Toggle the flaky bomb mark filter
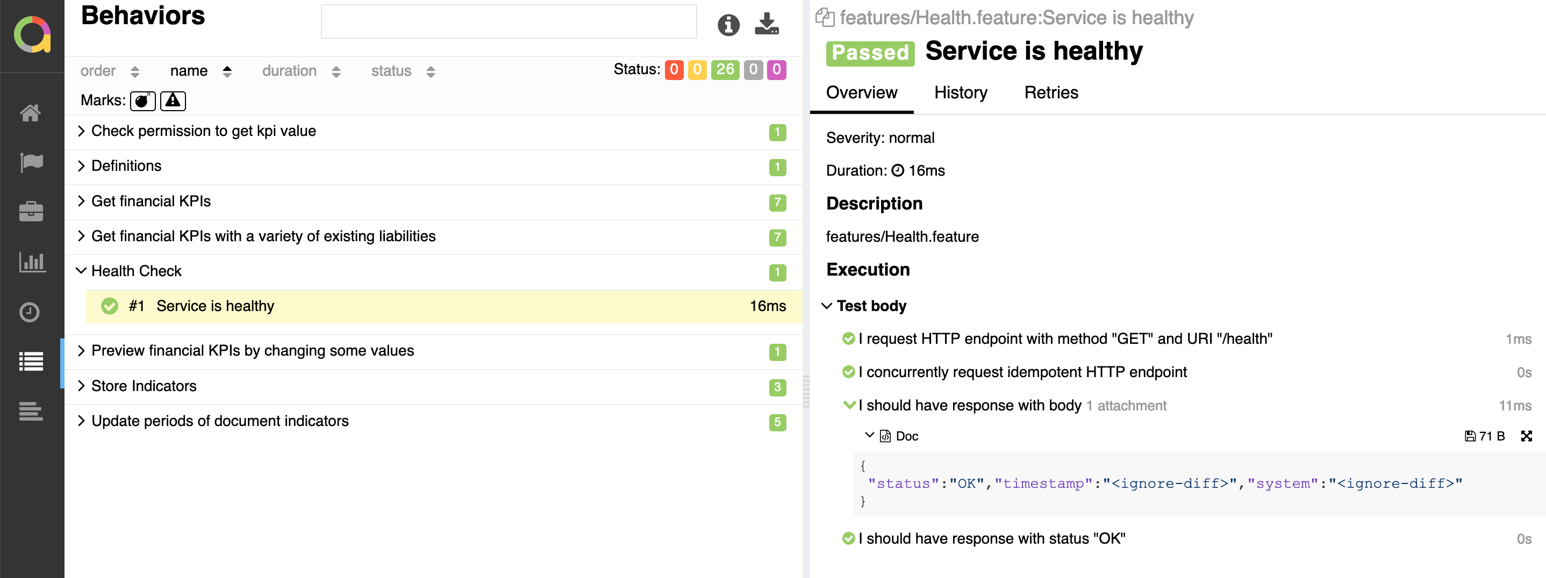This screenshot has width=1546, height=578. tap(142, 101)
